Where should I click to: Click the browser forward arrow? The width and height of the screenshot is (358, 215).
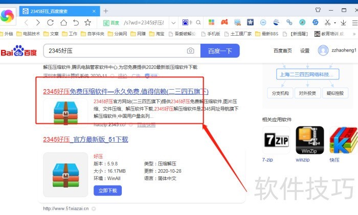38,22
